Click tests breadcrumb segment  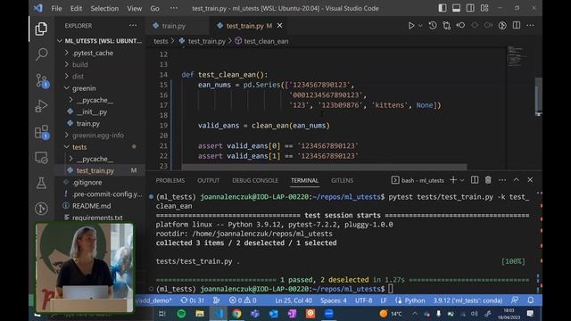(161, 41)
